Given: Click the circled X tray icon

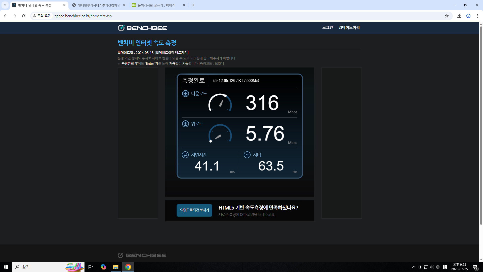Looking at the screenshot, I should click(x=438, y=267).
